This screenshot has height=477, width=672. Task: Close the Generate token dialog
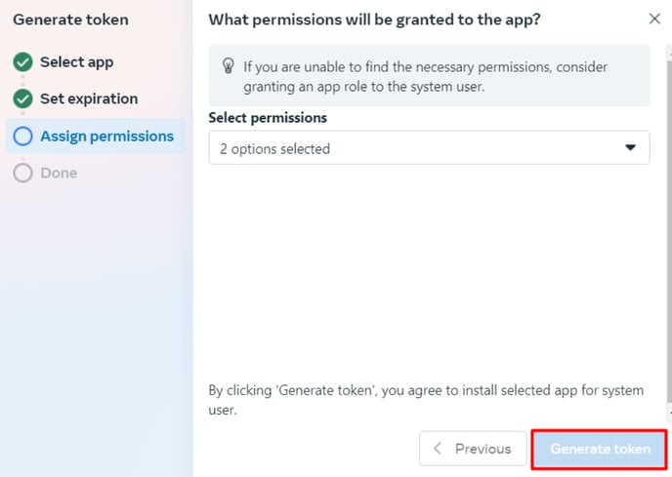[x=654, y=19]
